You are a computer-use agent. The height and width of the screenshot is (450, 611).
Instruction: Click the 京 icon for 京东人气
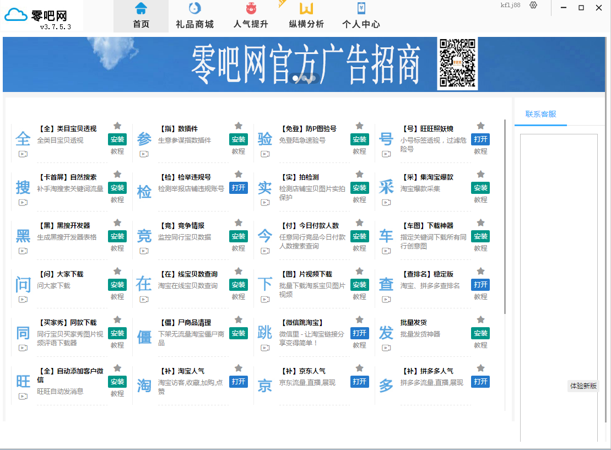(x=265, y=386)
